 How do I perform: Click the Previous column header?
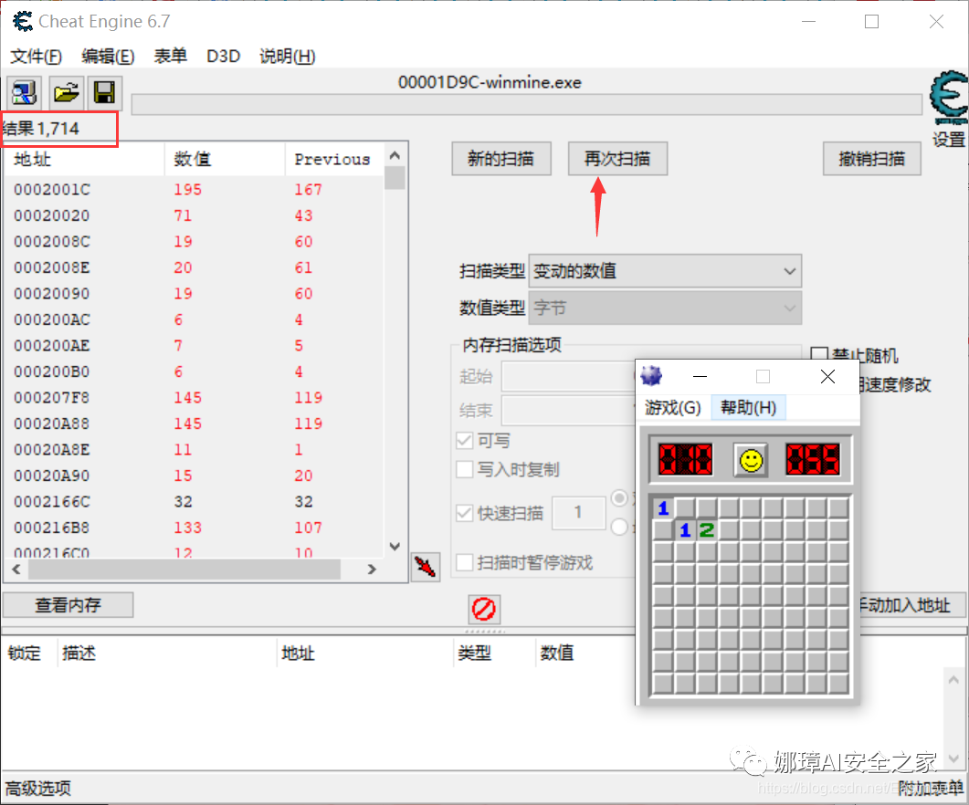[x=334, y=160]
